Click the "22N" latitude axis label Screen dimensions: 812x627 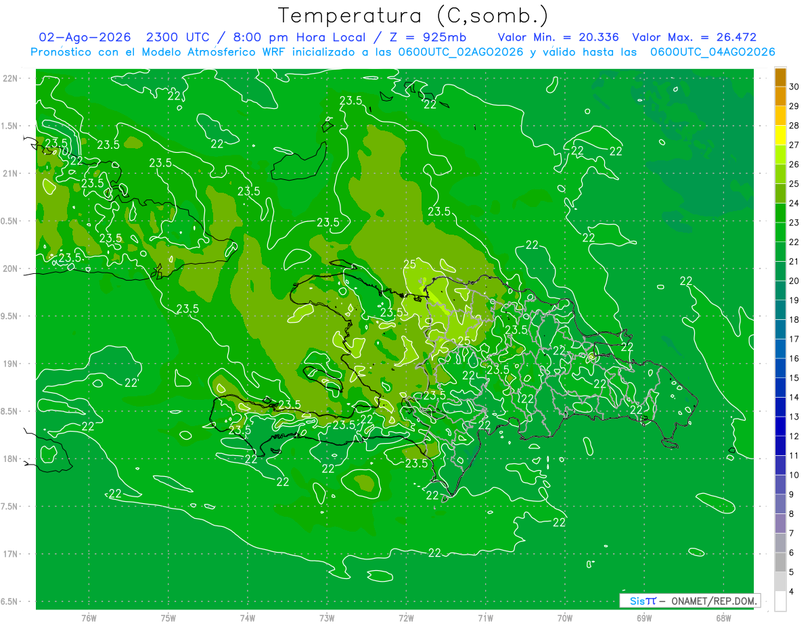coord(11,78)
